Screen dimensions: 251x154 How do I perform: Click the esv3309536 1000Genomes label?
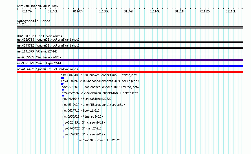(101, 93)
